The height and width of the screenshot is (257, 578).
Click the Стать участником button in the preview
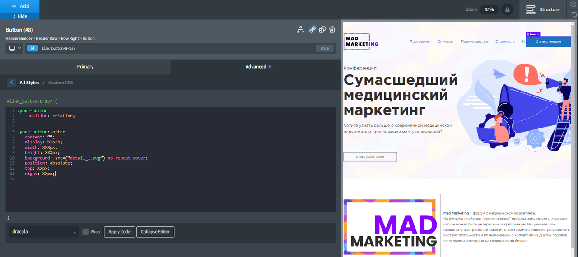tap(370, 157)
